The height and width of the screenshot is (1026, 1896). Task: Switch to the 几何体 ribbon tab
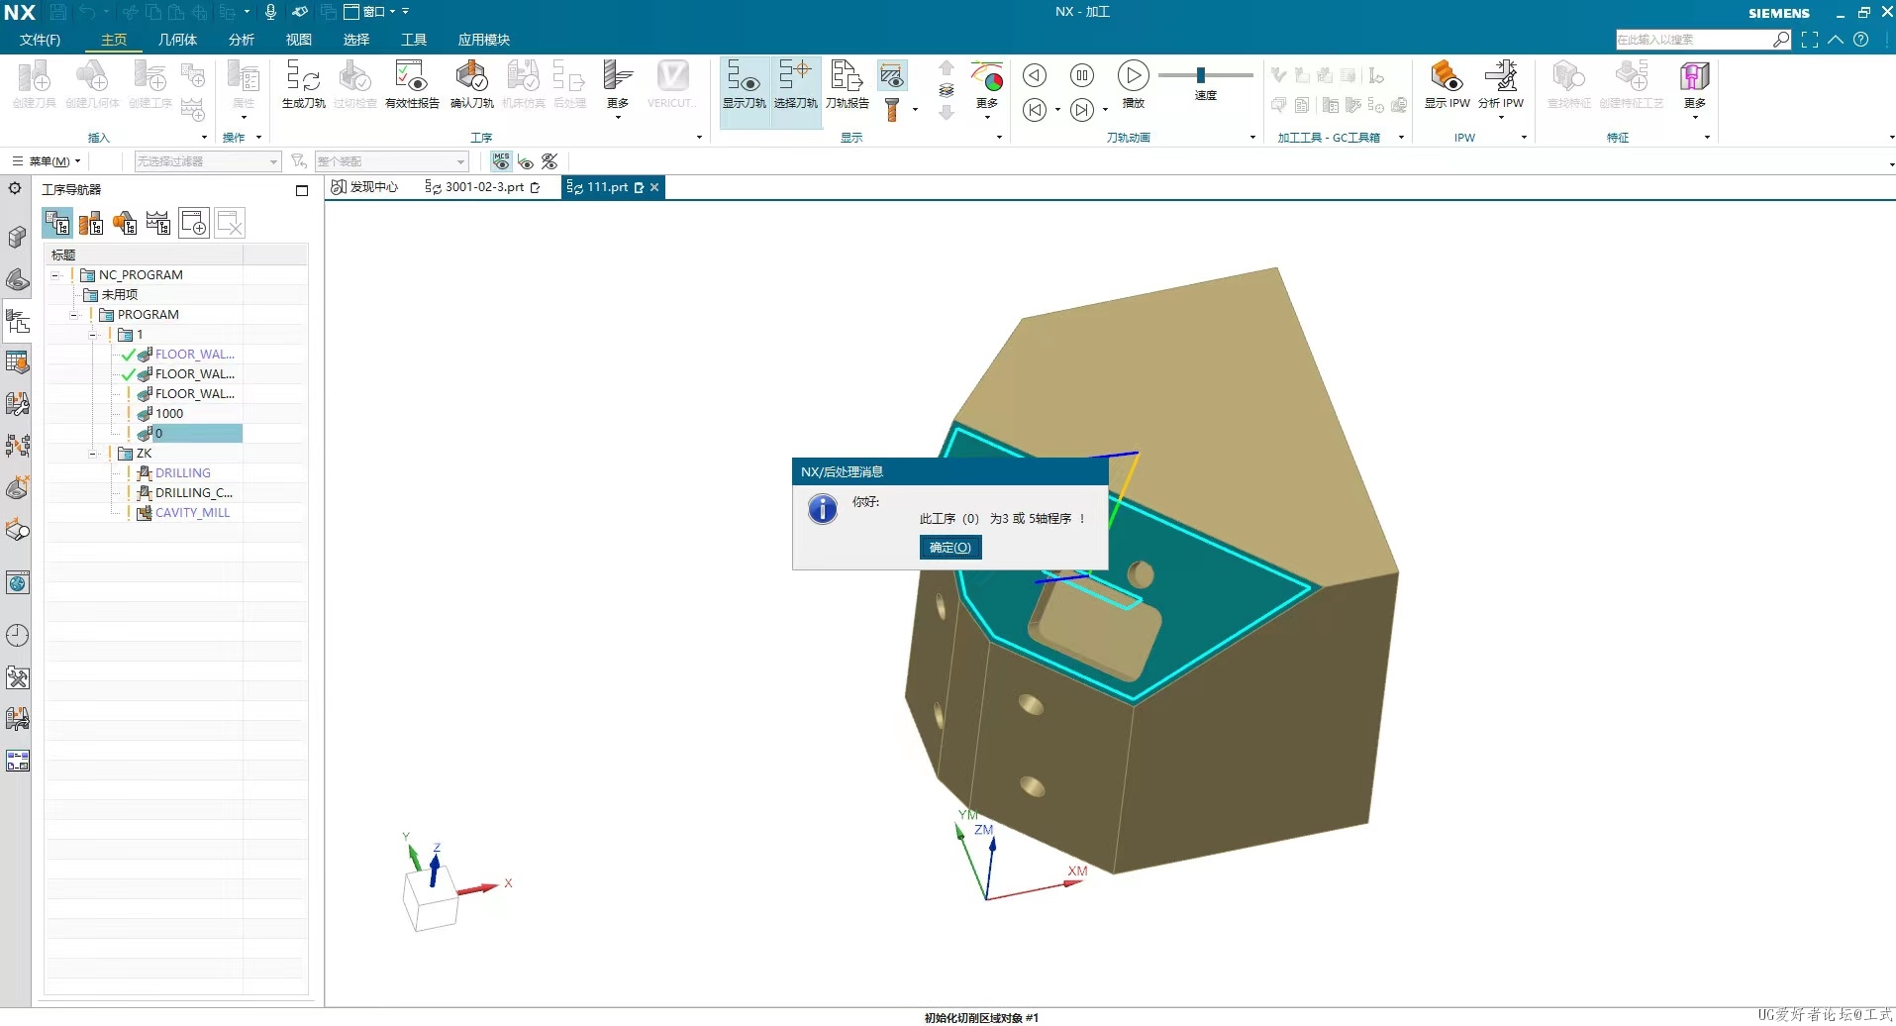178,40
